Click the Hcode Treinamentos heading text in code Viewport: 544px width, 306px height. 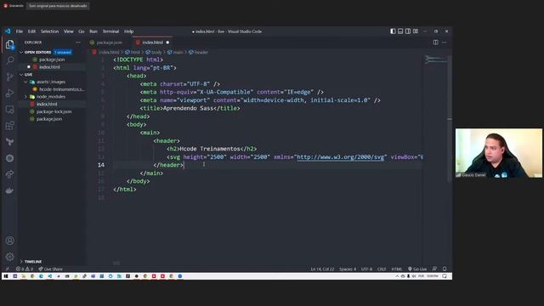[x=210, y=149]
